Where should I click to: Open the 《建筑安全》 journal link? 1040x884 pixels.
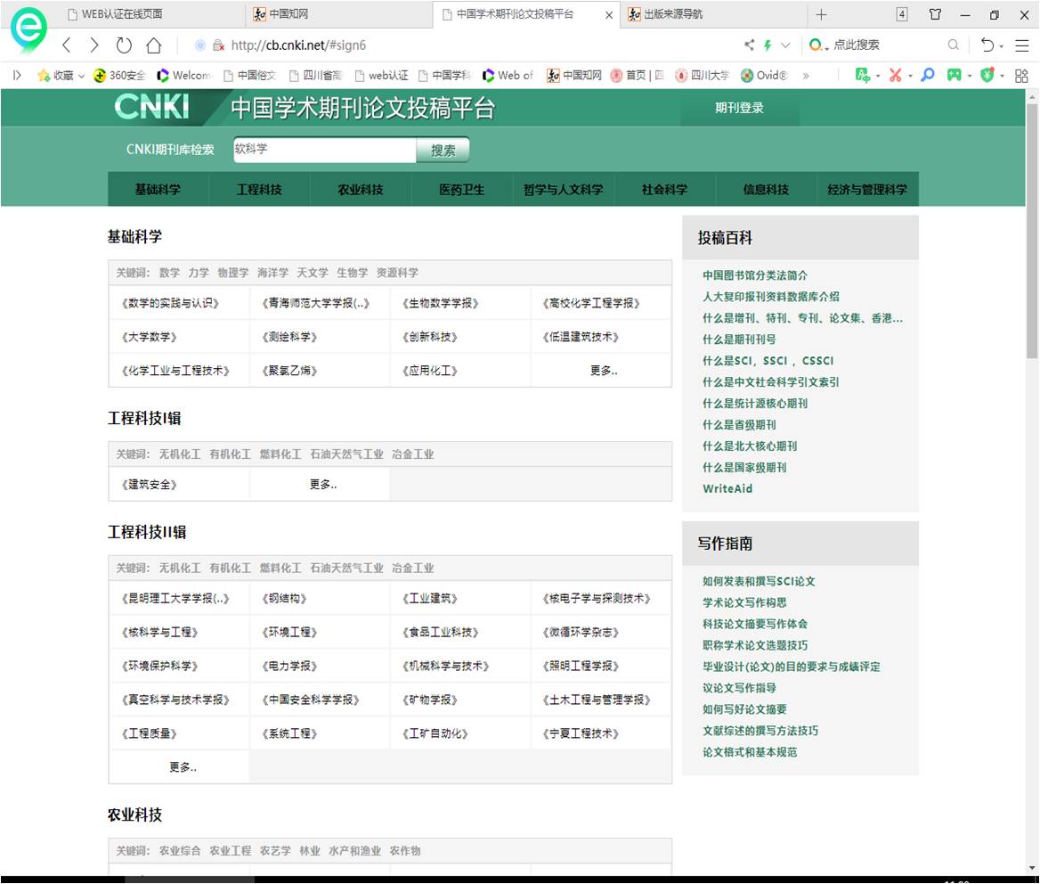[150, 485]
